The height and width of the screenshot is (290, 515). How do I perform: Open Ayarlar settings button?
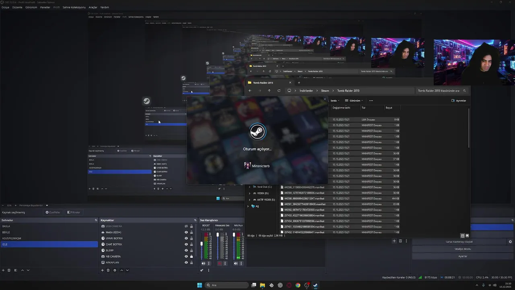[463, 256]
